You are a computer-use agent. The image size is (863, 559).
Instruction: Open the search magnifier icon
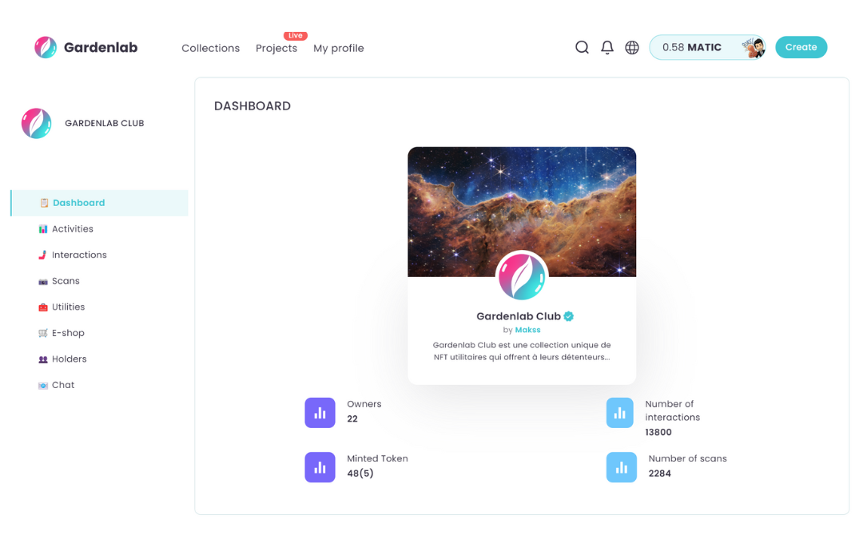point(582,47)
